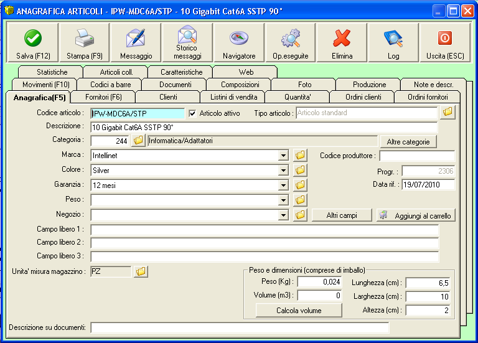Open folder icon beside the Peso dropdown
The image size is (478, 343).
tap(300, 200)
